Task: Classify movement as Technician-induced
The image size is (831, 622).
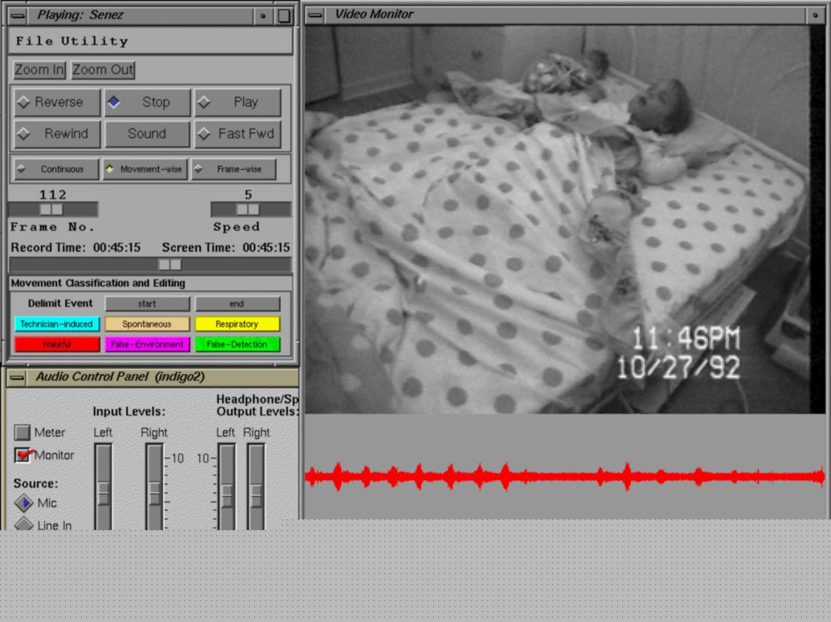Action: point(56,324)
